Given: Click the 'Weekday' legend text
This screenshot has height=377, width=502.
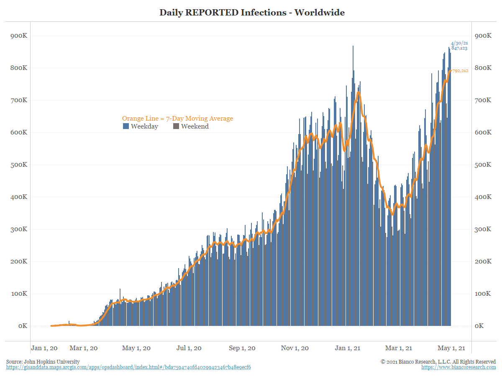Looking at the screenshot, I should 144,127.
